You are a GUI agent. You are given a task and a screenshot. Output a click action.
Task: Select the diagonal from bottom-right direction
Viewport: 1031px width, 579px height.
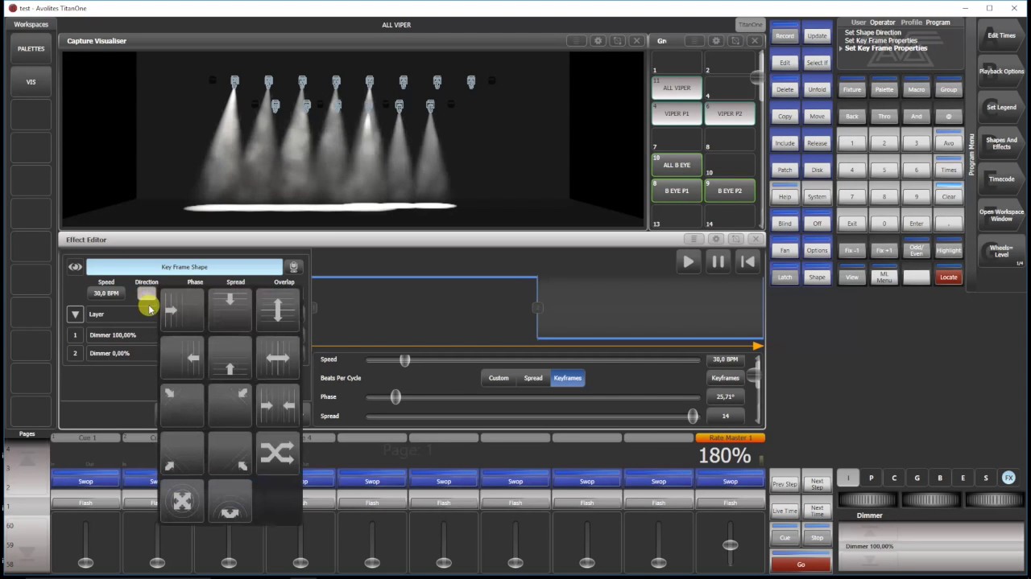coord(230,453)
